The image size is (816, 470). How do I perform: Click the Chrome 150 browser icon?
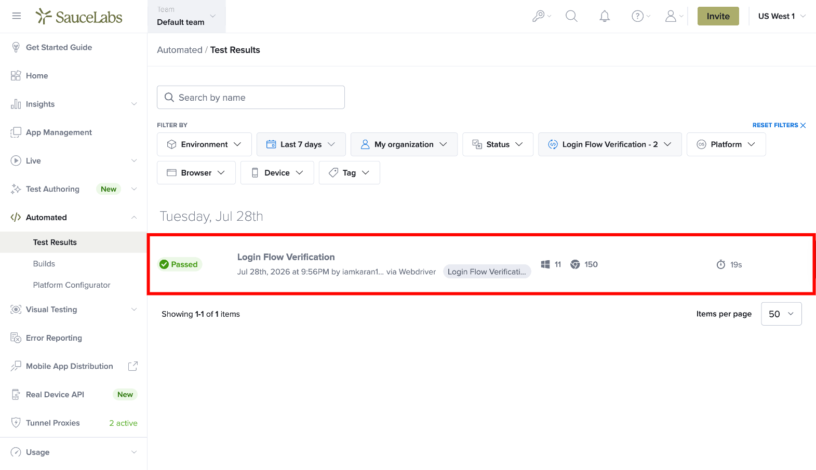[x=575, y=264]
